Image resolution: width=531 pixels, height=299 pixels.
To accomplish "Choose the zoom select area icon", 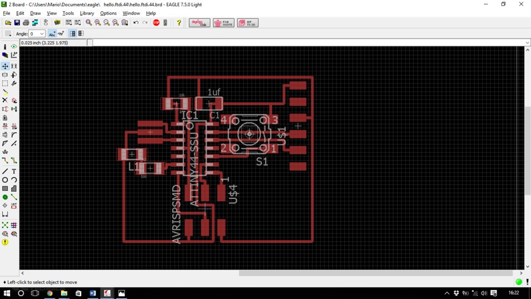I will pos(124,23).
